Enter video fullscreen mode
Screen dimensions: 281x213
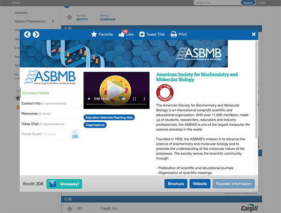click(134, 99)
